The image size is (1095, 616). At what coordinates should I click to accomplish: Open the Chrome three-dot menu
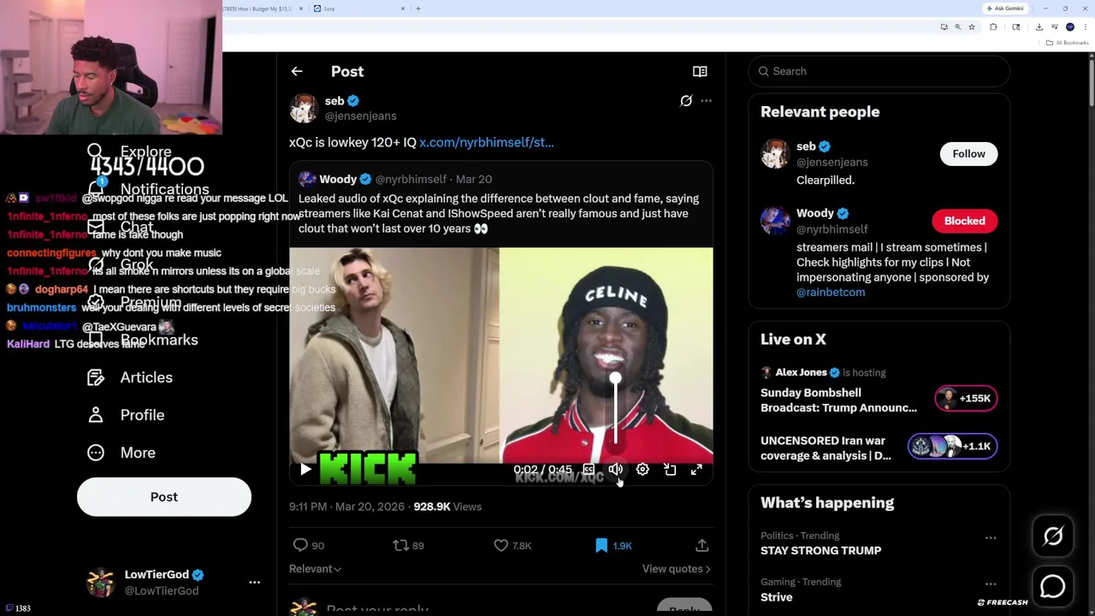pyautogui.click(x=1084, y=27)
